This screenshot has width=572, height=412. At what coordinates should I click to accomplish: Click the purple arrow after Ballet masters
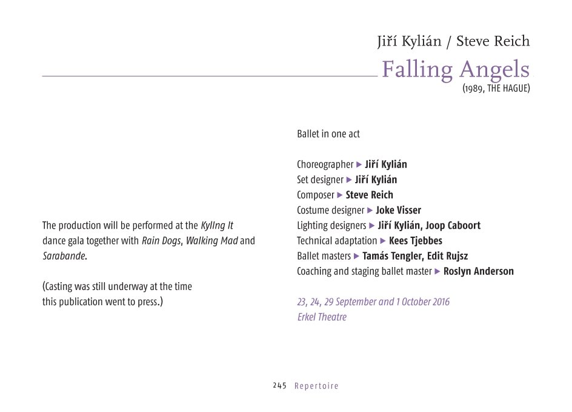[357, 256]
